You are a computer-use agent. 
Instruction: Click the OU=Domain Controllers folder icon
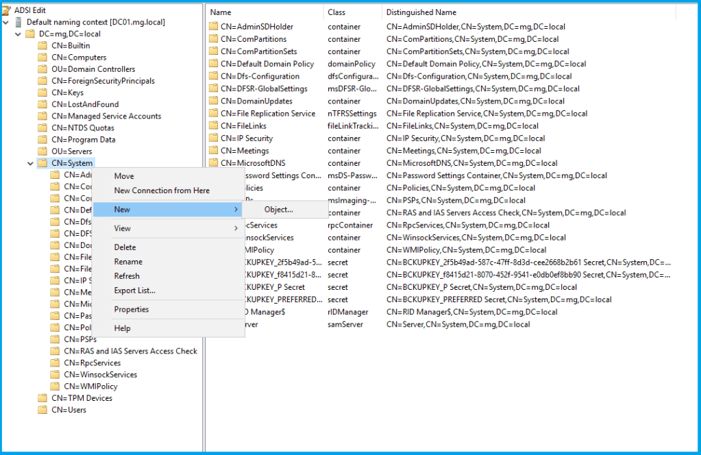[43, 69]
